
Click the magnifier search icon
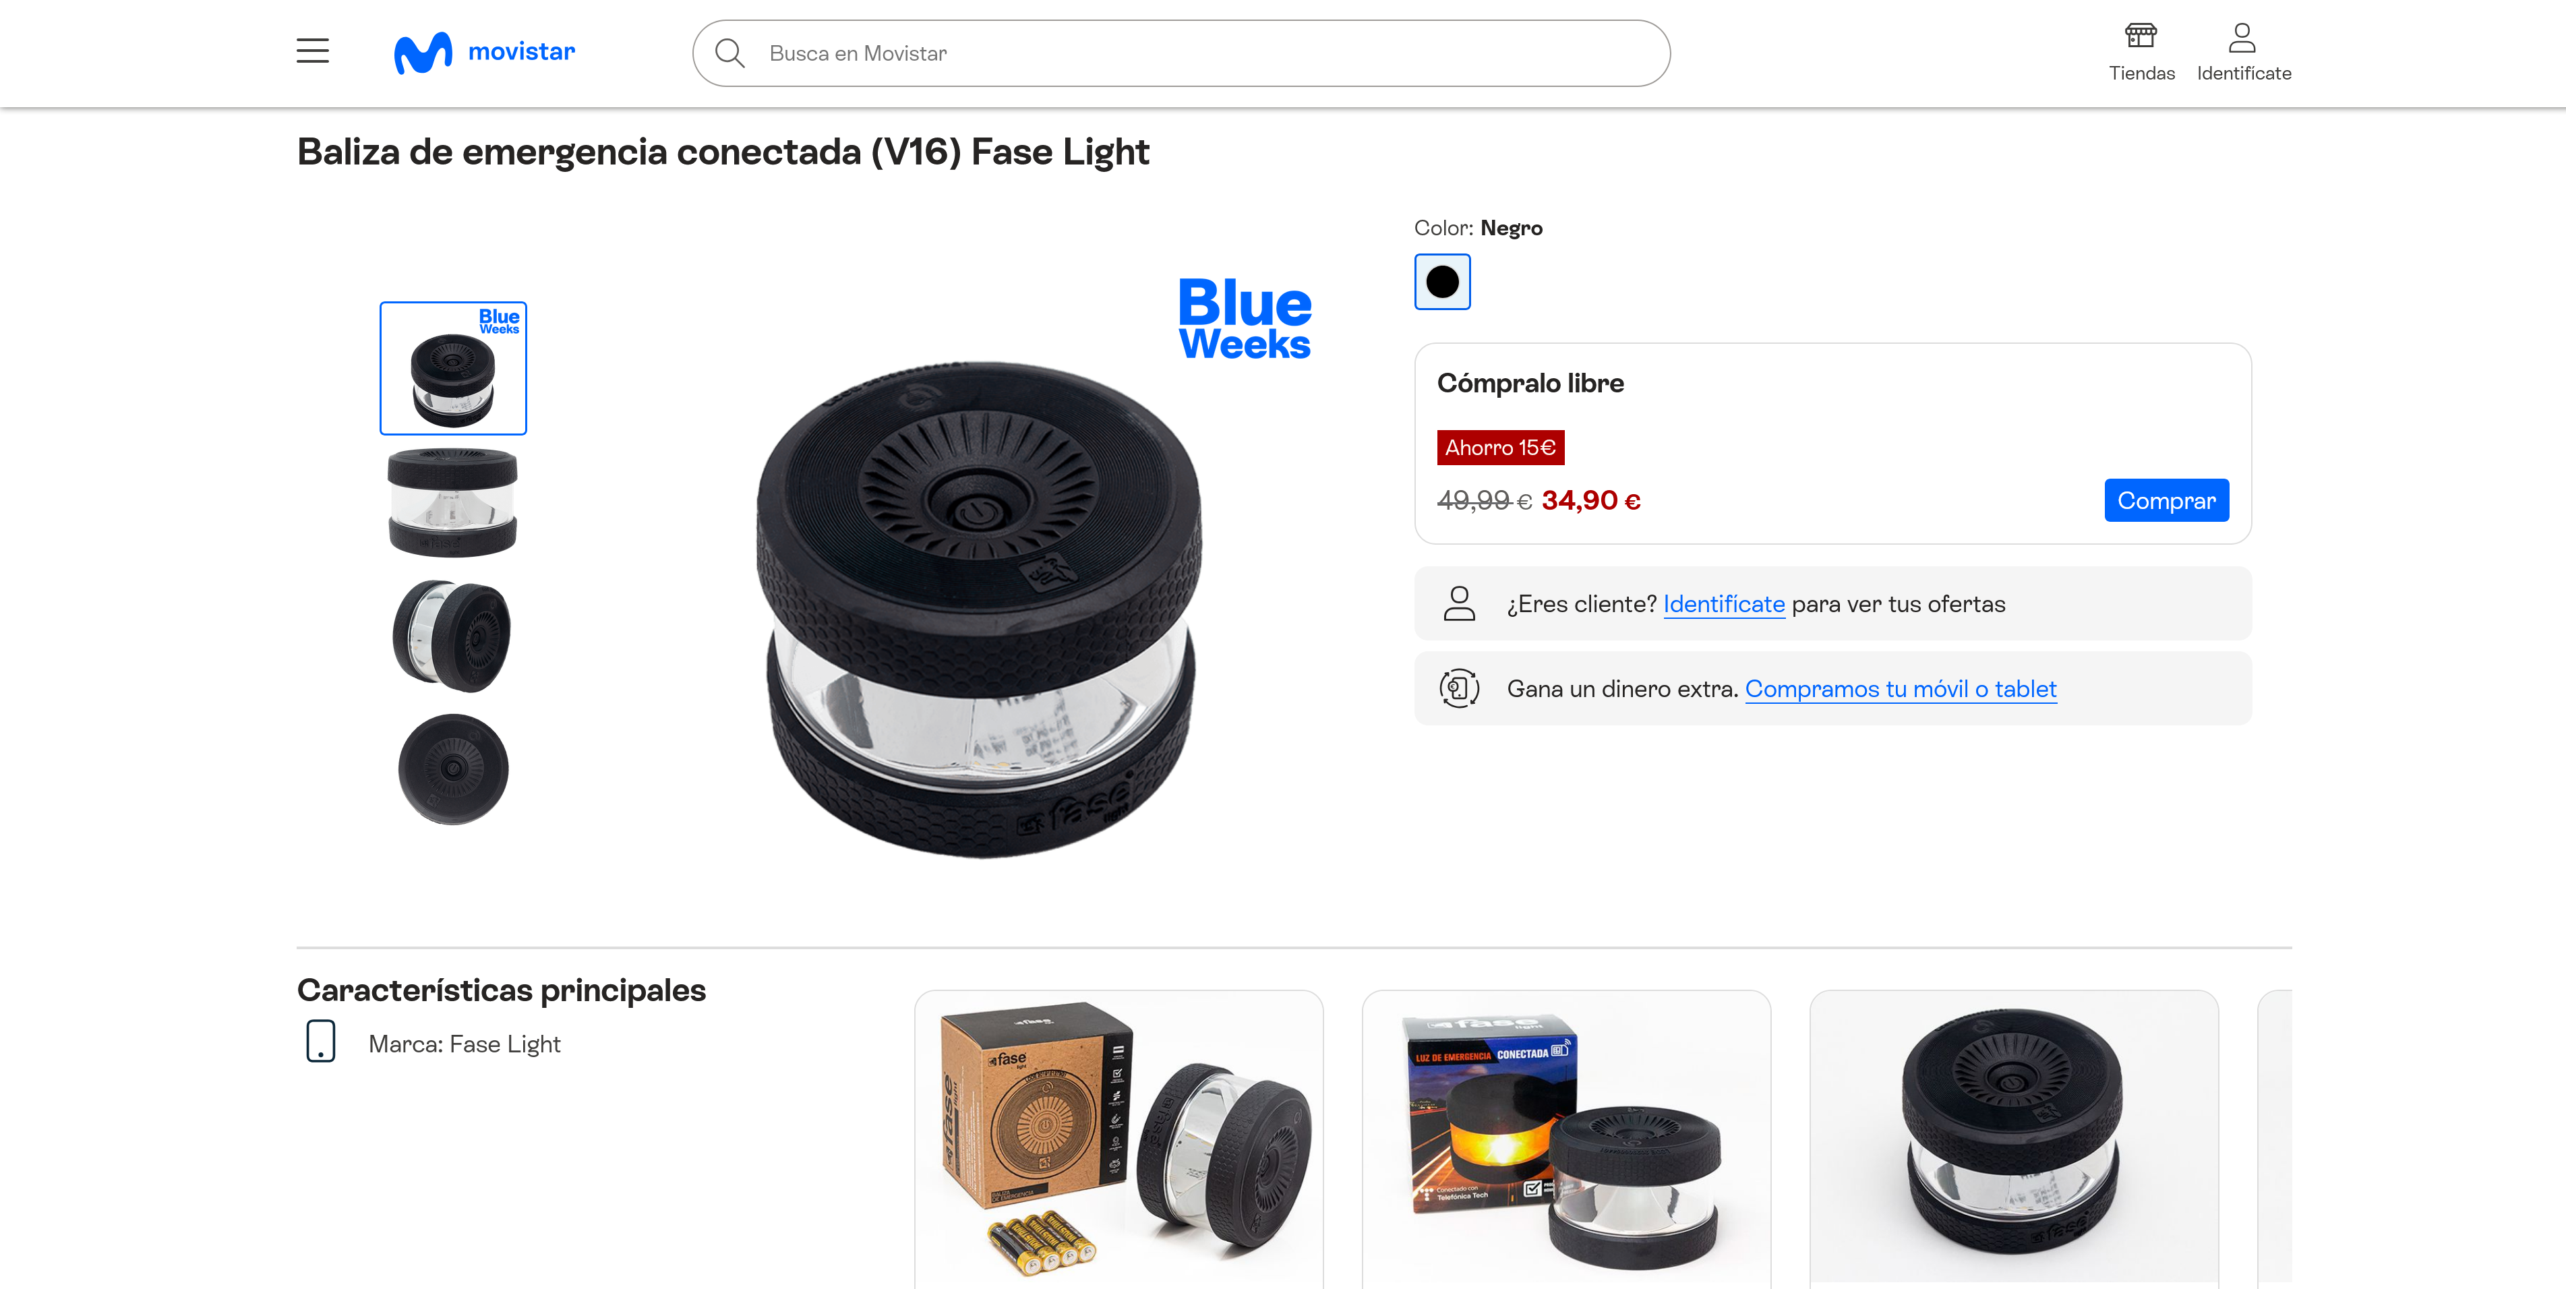coord(730,53)
